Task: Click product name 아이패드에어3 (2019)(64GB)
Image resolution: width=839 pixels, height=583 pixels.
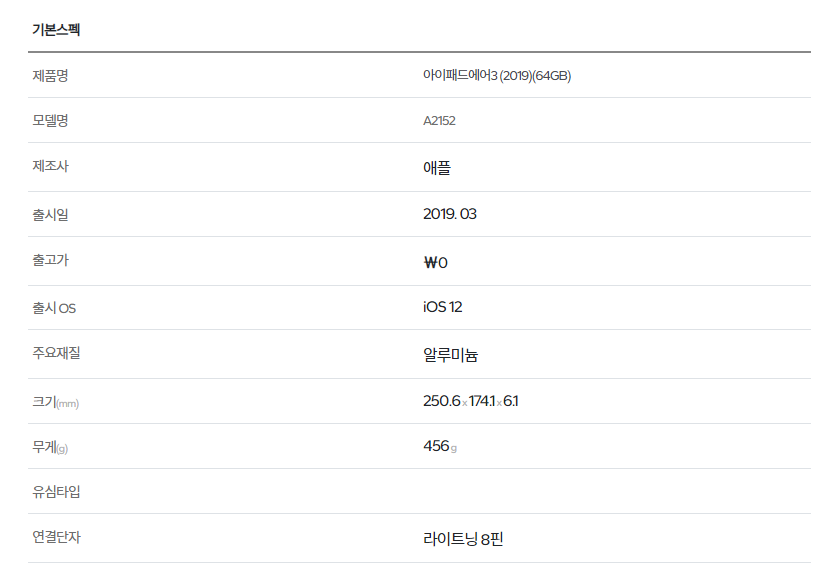Action: 497,76
